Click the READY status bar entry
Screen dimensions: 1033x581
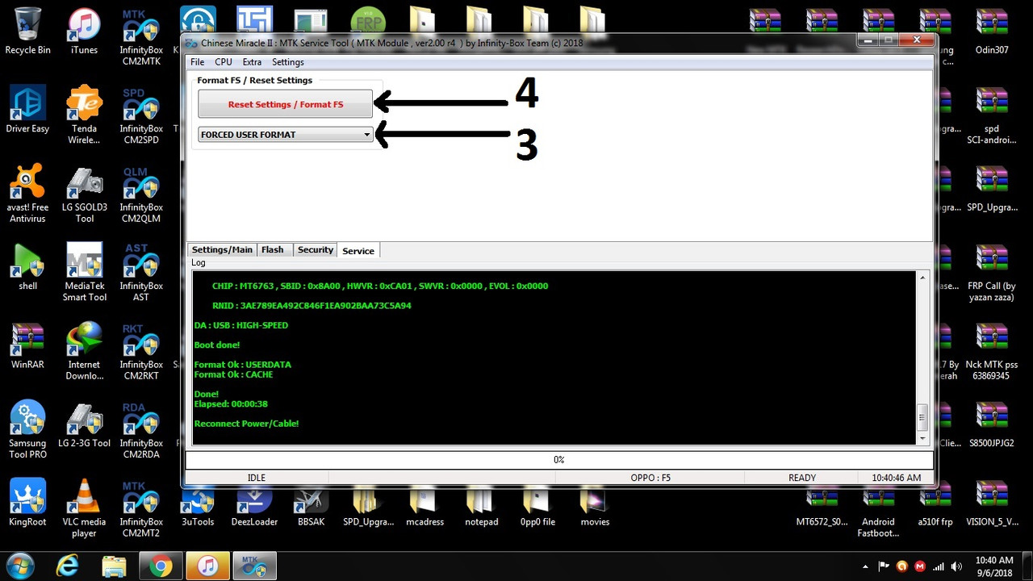coord(802,478)
